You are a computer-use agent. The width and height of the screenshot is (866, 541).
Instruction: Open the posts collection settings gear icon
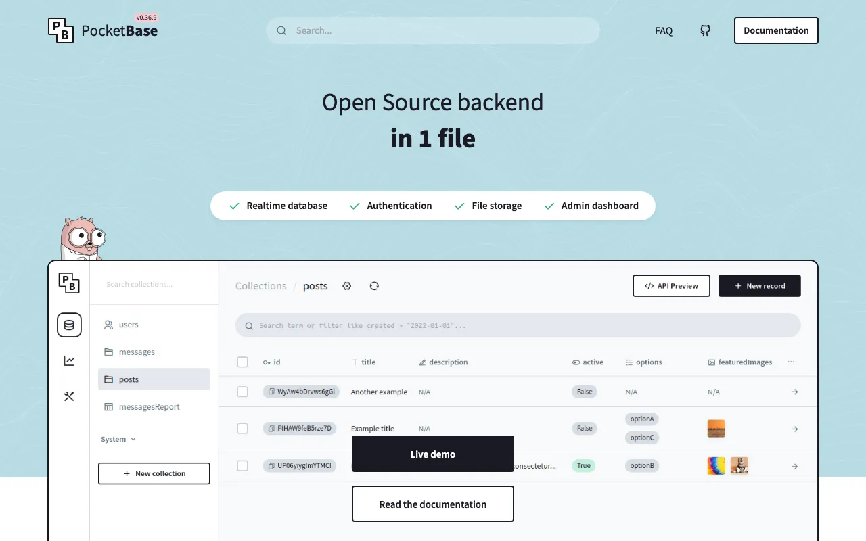point(346,285)
